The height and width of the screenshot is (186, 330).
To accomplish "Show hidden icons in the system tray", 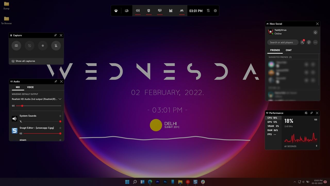I will tap(295, 182).
